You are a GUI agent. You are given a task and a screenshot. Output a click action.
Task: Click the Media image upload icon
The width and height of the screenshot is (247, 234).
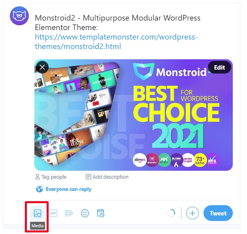tap(38, 213)
